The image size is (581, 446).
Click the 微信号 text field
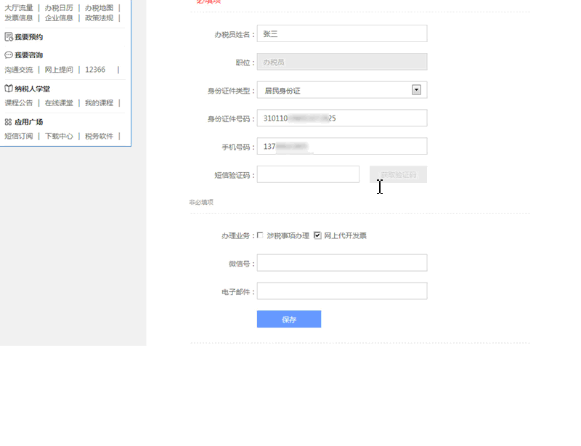coord(342,262)
